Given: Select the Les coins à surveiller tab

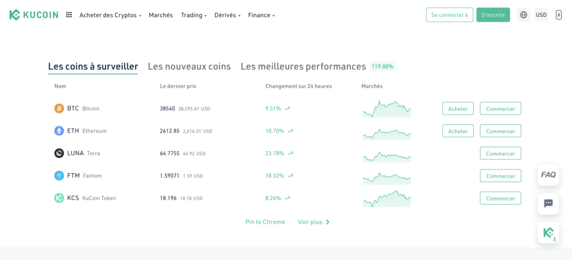Looking at the screenshot, I should pyautogui.click(x=93, y=67).
